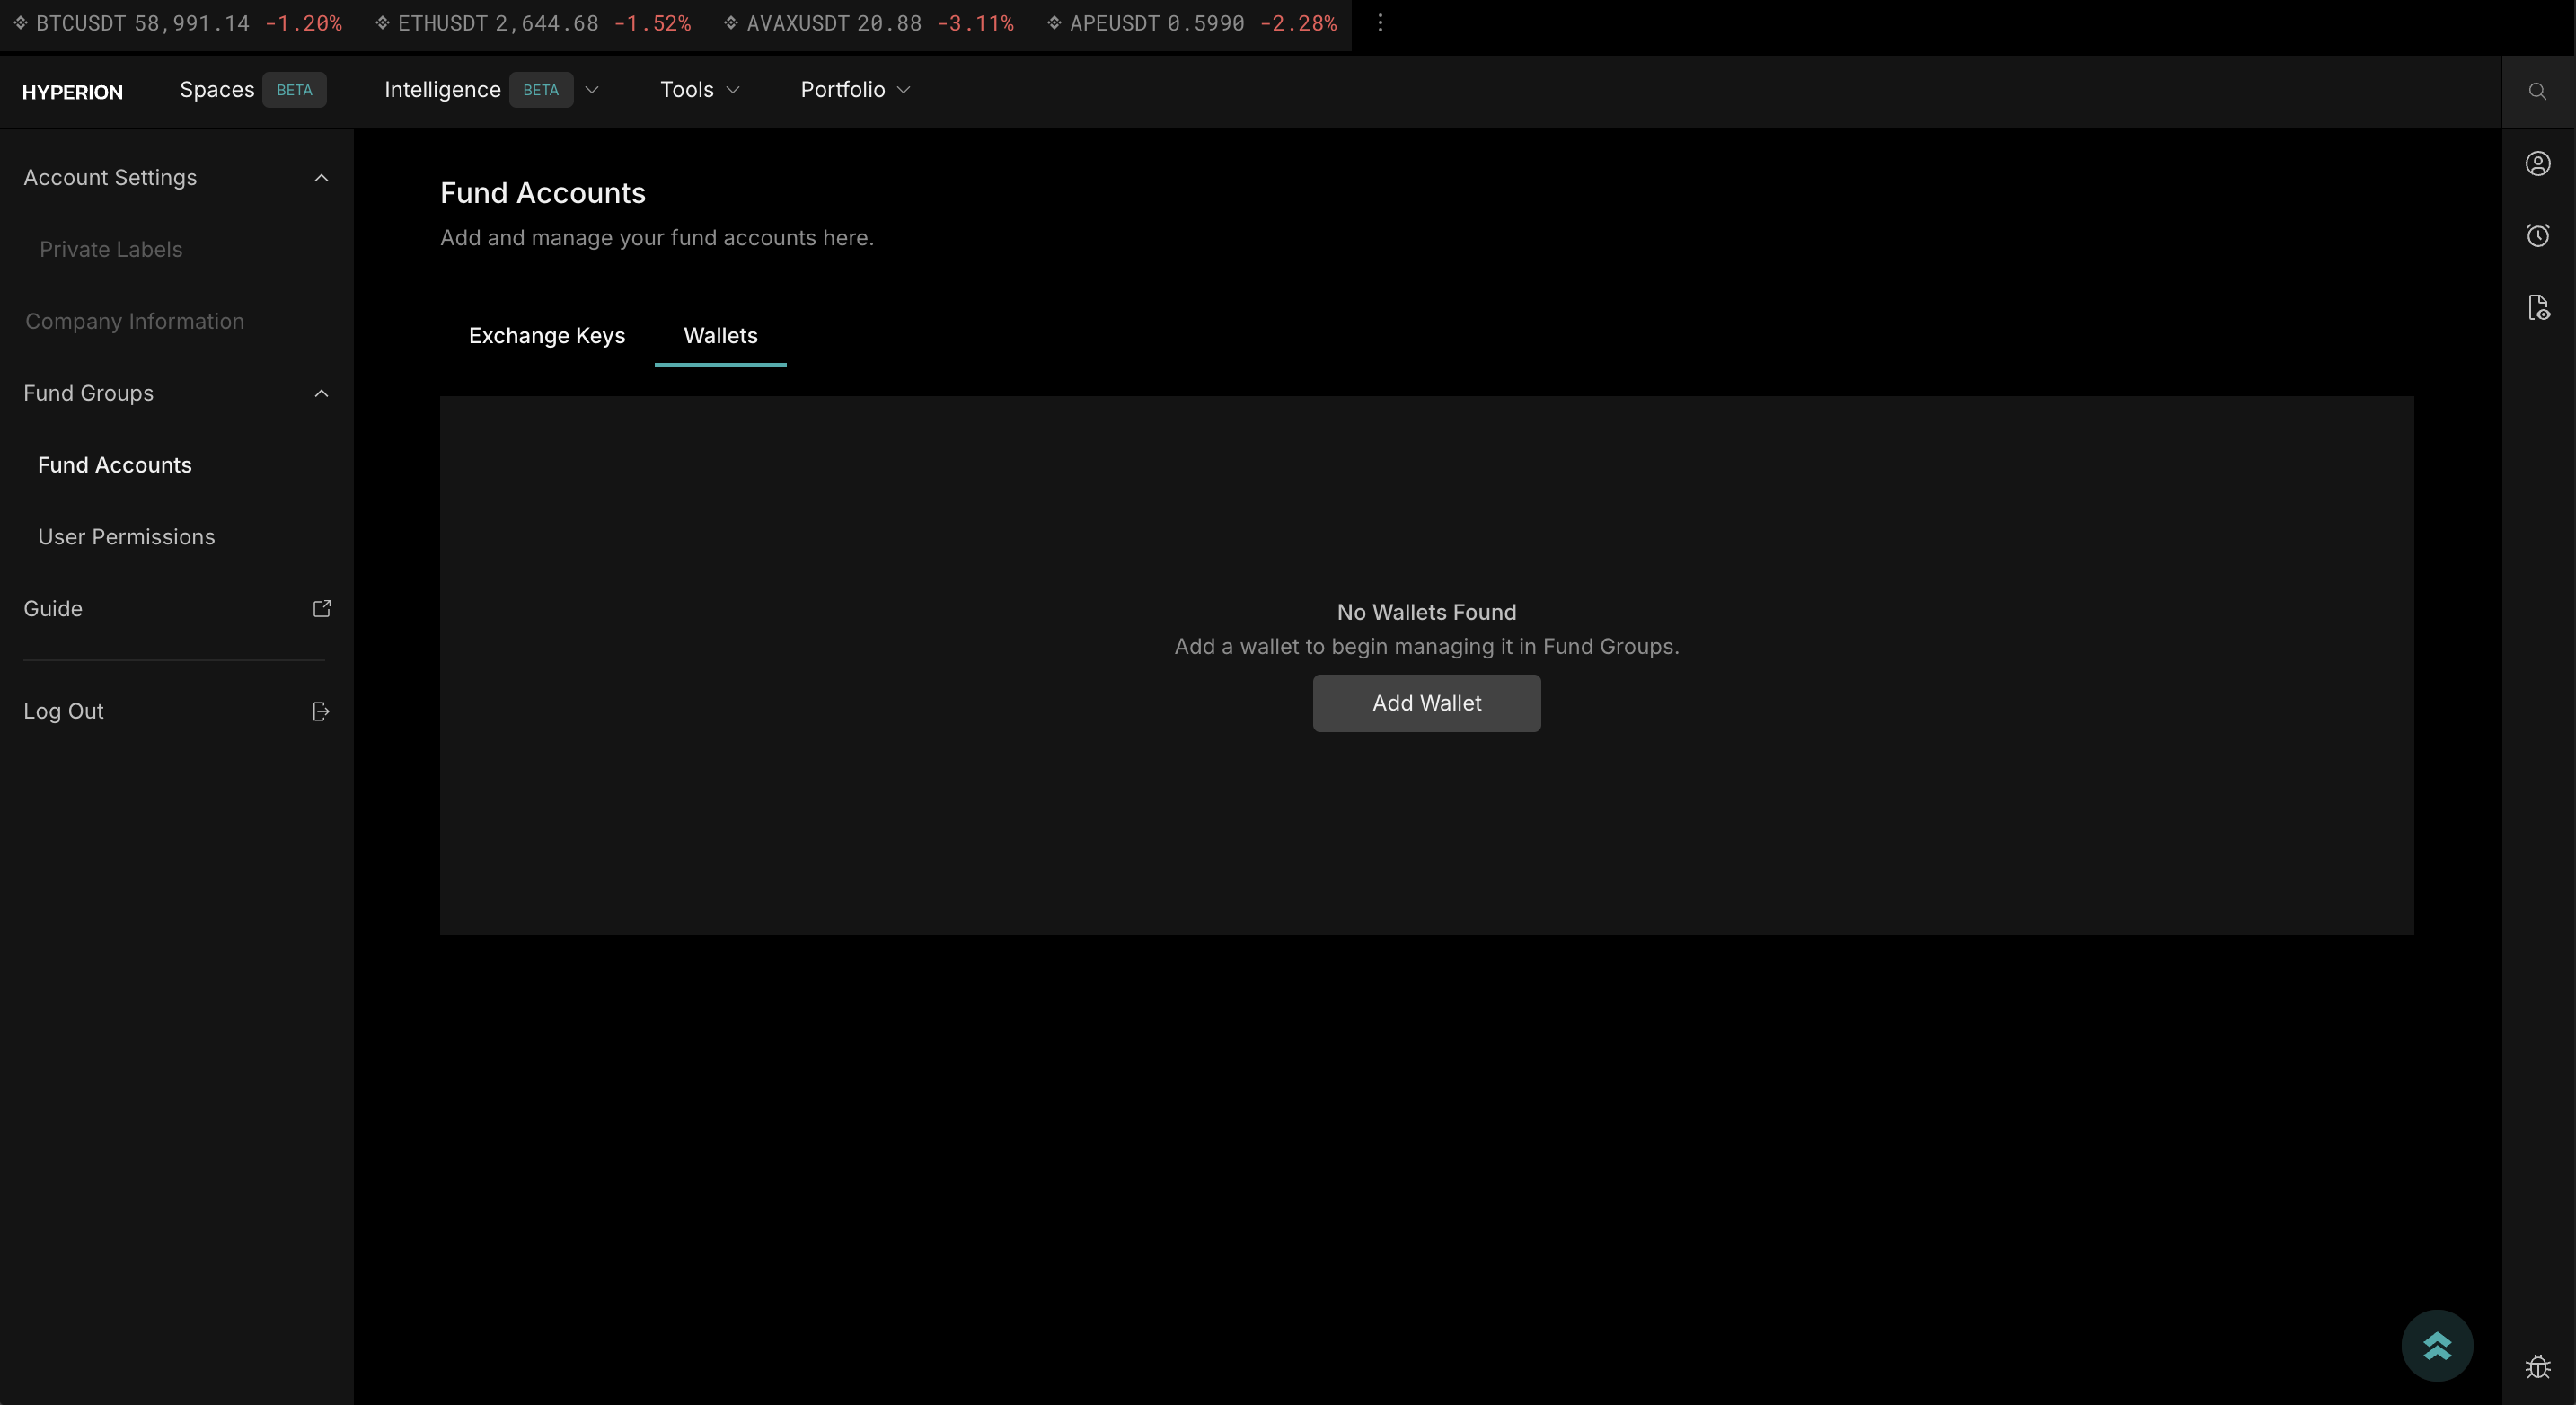Collapse the Fund Groups section
The width and height of the screenshot is (2576, 1405).
321,393
